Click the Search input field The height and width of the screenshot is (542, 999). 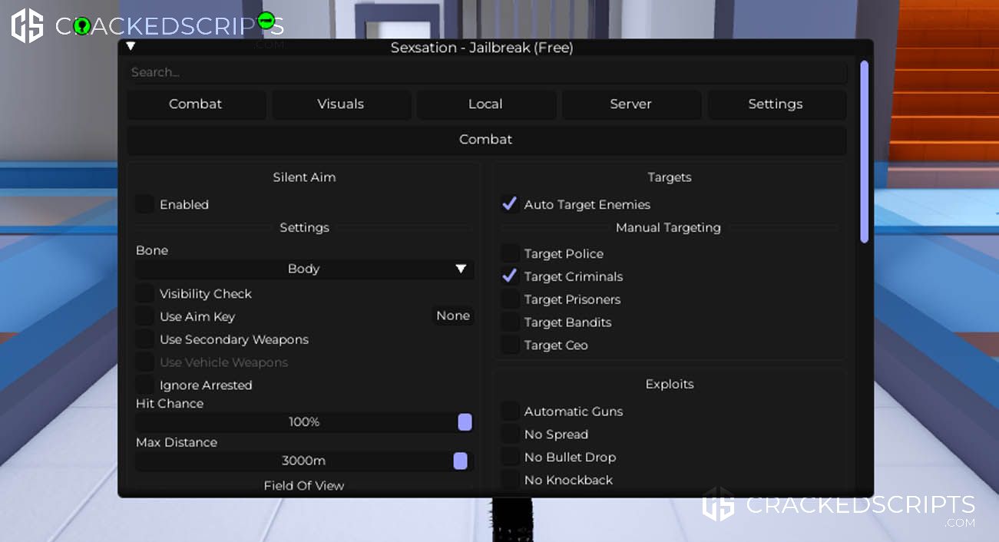[487, 72]
